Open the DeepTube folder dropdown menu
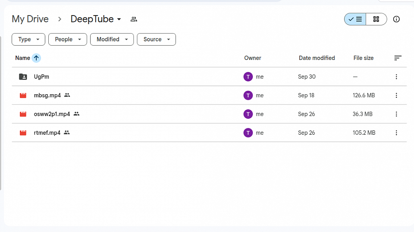This screenshot has height=232, width=414. point(119,19)
